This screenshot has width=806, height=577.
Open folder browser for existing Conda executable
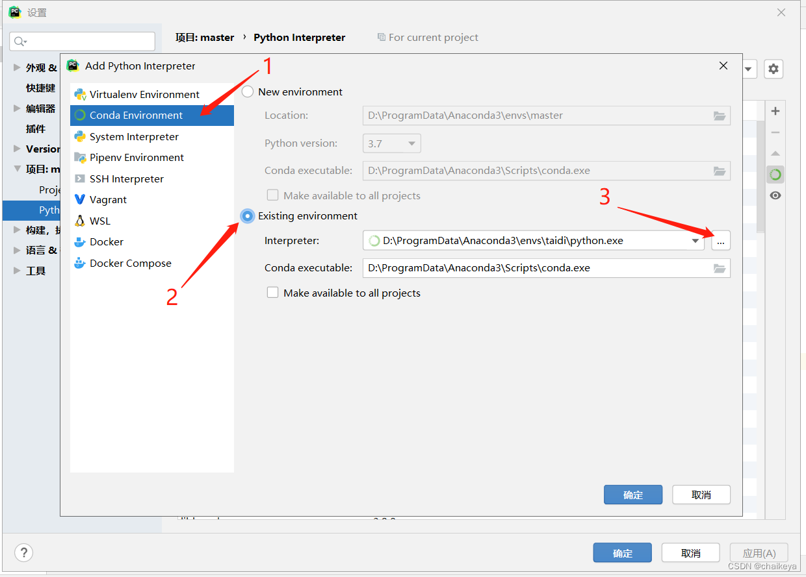(719, 268)
